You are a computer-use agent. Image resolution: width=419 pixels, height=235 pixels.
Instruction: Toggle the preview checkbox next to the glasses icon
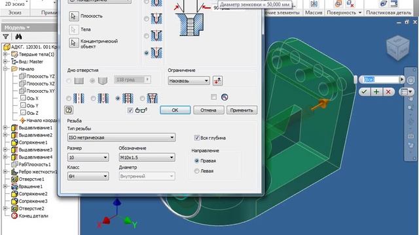point(130,110)
